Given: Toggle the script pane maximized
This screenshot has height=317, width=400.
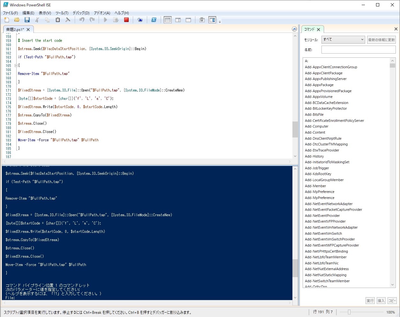Looking at the screenshot, I should click(188, 19).
